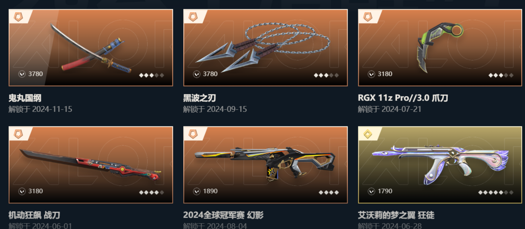
Task: Click the tier badge on RGX 11z Pro card
Action: coord(368,17)
